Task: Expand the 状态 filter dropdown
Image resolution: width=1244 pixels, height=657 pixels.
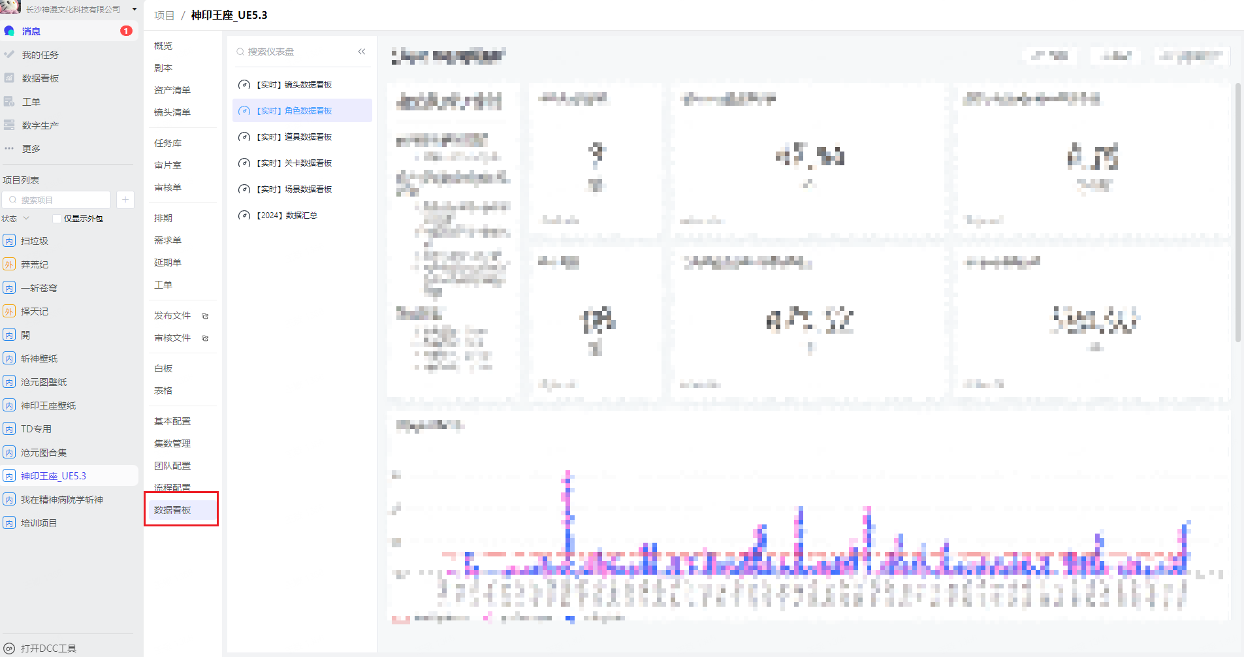Action: pos(15,219)
